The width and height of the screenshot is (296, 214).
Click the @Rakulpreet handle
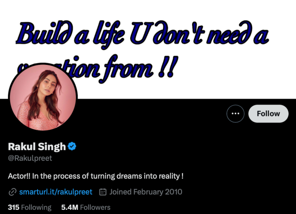pos(30,158)
